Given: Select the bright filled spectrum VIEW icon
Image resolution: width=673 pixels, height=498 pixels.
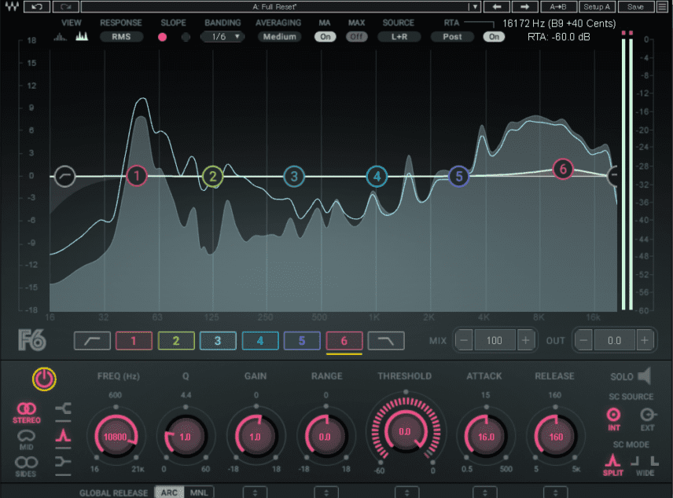Looking at the screenshot, I should pyautogui.click(x=82, y=36).
